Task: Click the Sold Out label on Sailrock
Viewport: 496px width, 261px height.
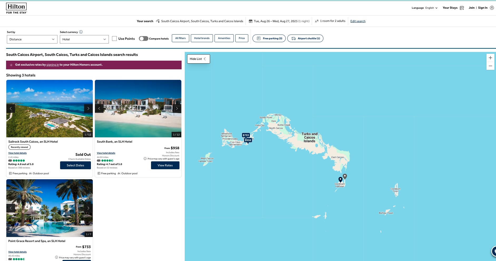Action: [x=83, y=154]
